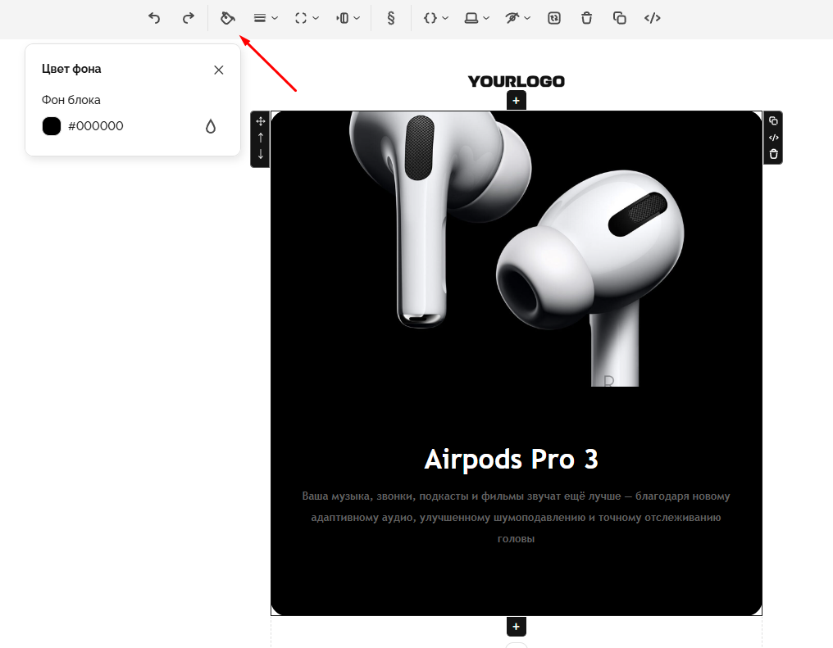Click the droplet opacity icon in the background panel
This screenshot has width=833, height=648.
[x=211, y=126]
